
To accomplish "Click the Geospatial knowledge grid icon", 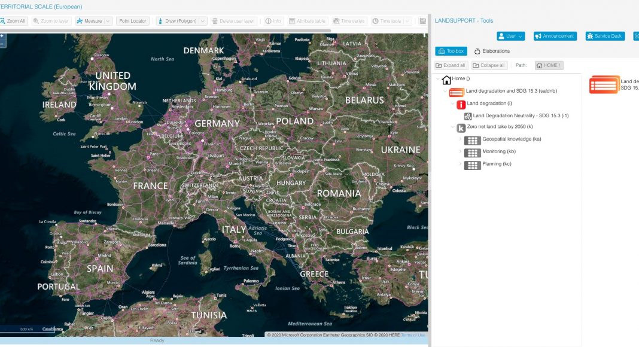I will (x=472, y=141).
